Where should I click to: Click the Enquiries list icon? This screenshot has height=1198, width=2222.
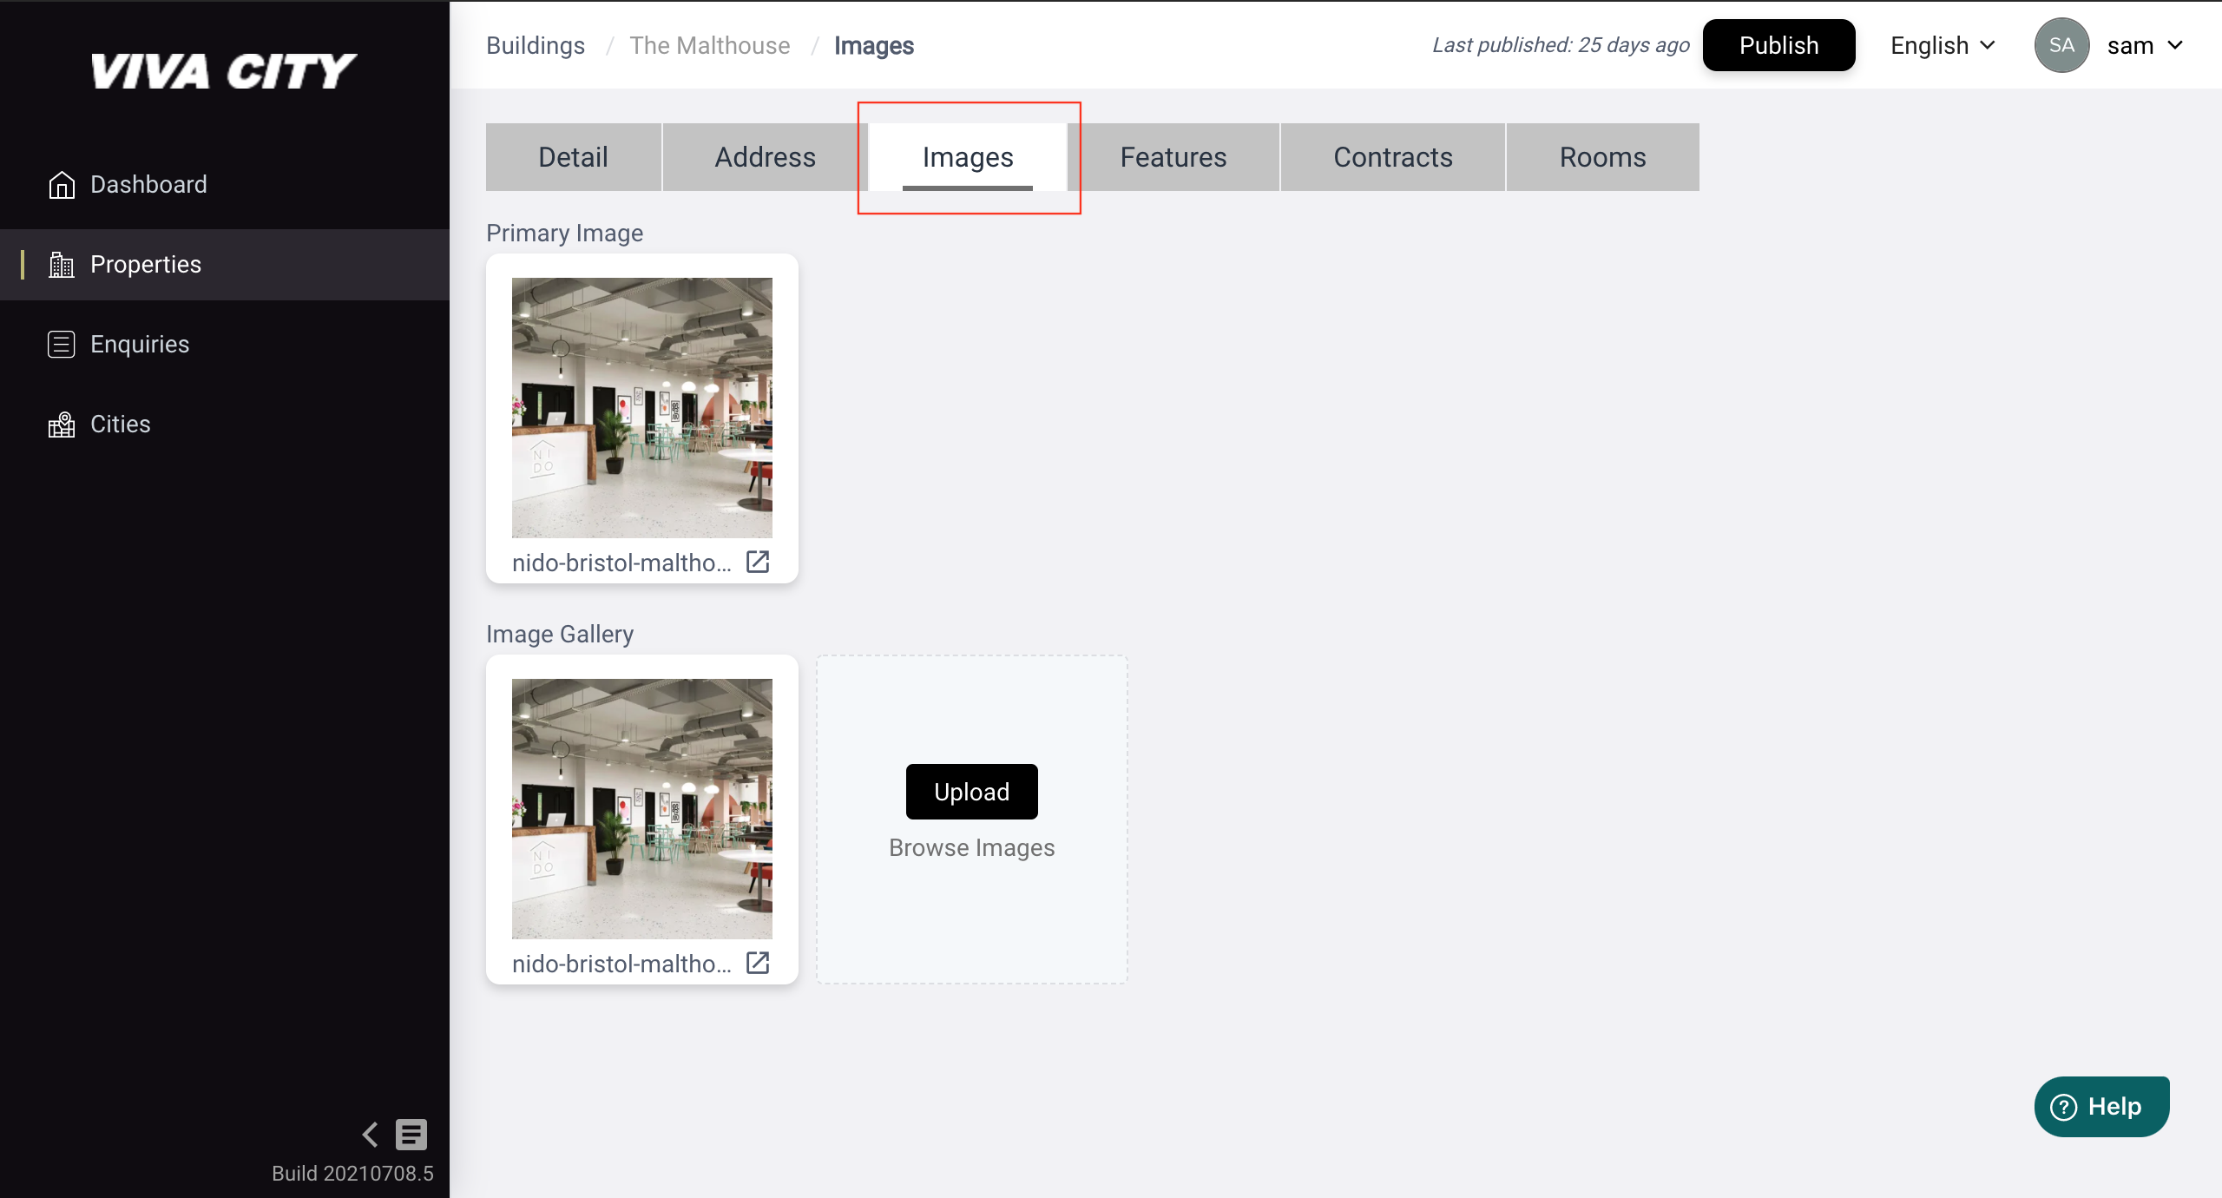pyautogui.click(x=62, y=345)
